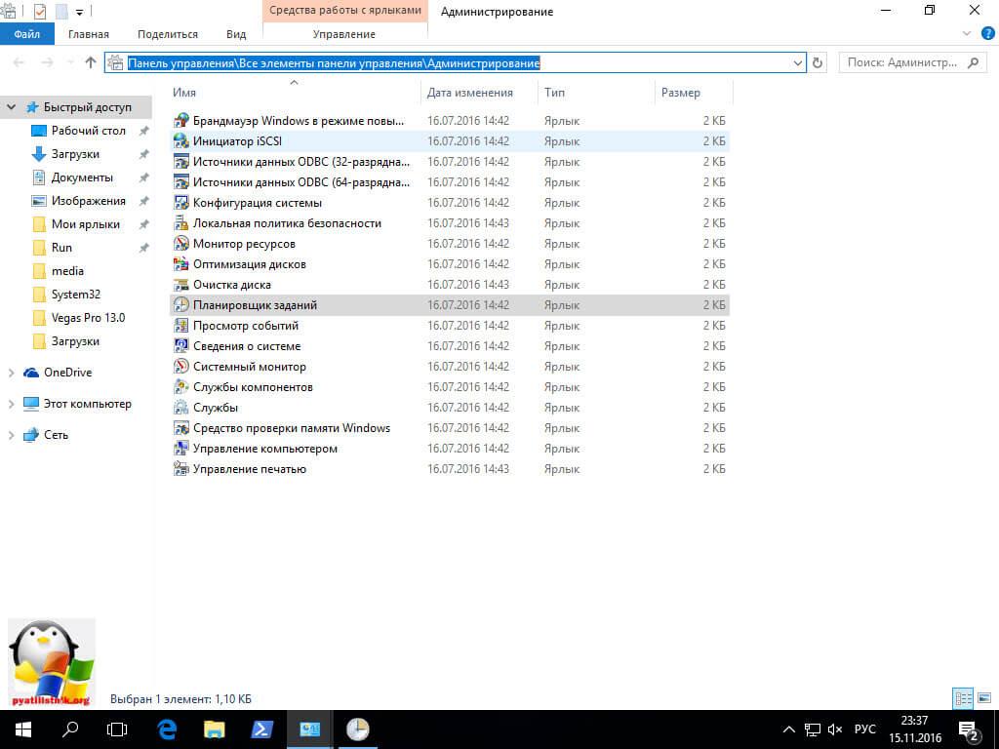Viewport: 999px width, 749px height.
Task: Expand the OneDrive tree node
Action: (x=11, y=373)
